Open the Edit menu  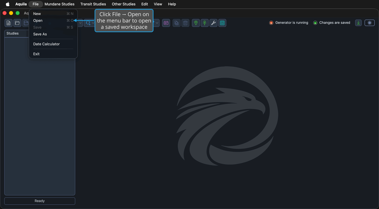145,4
